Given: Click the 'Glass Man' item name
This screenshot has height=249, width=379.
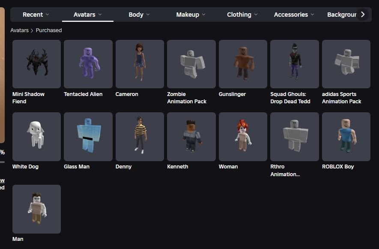Looking at the screenshot, I should tap(77, 166).
